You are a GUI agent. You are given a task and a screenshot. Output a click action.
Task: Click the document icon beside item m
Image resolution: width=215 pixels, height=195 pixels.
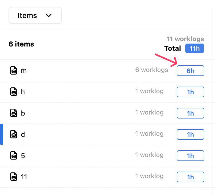click(14, 71)
